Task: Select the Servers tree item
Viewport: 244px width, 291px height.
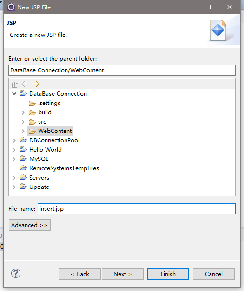Action: click(39, 178)
